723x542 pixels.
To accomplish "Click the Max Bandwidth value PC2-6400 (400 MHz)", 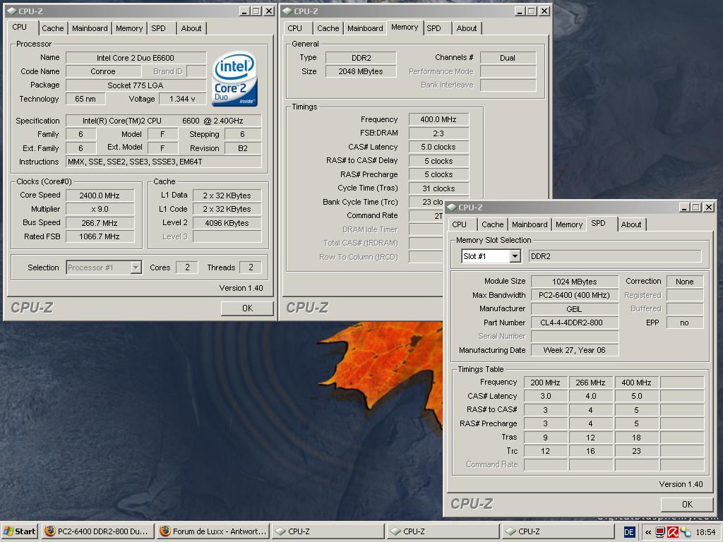I will pyautogui.click(x=575, y=296).
